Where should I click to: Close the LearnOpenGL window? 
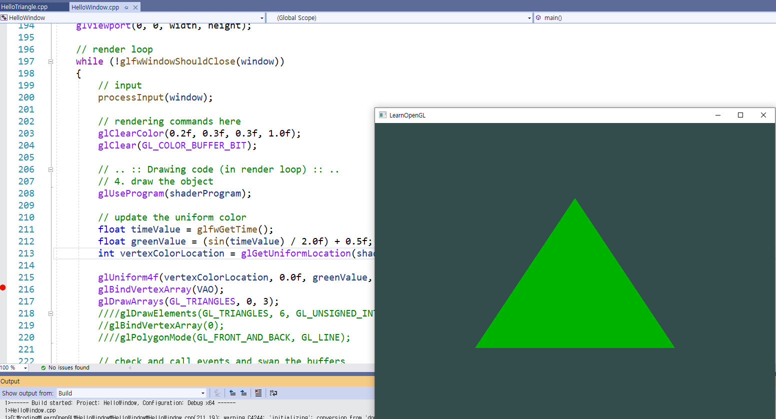click(763, 115)
